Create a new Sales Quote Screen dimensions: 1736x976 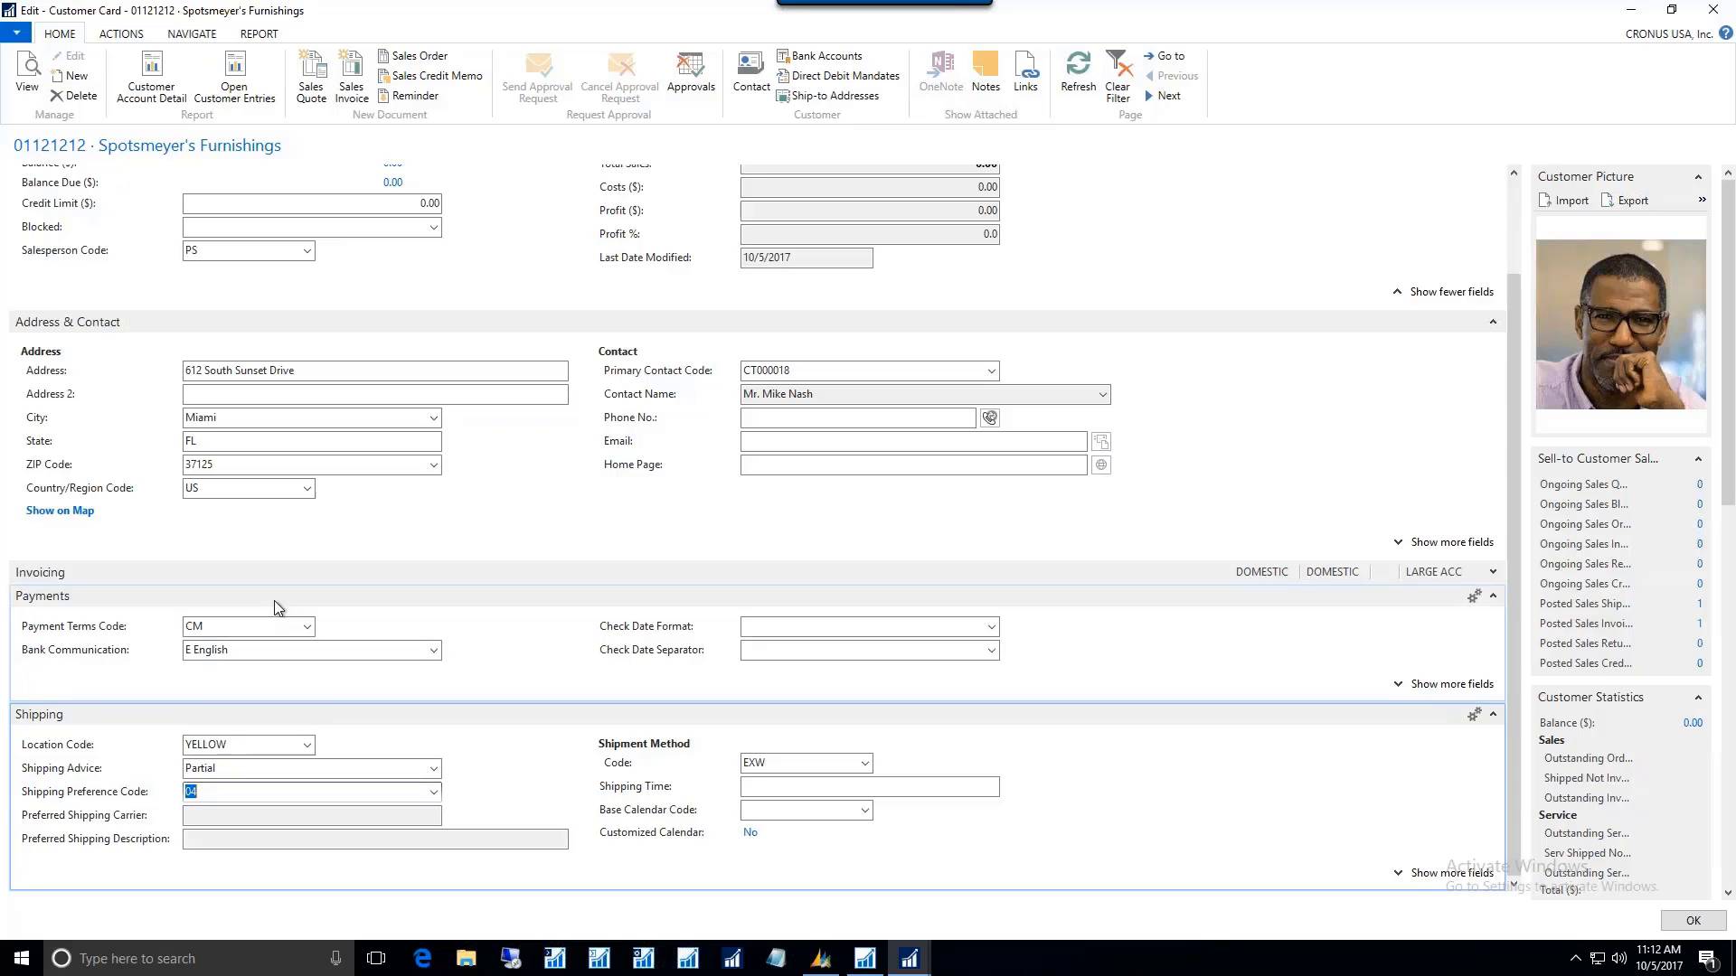point(311,75)
